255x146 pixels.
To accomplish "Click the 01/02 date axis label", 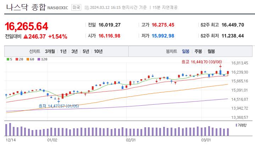I will [x=52, y=140].
